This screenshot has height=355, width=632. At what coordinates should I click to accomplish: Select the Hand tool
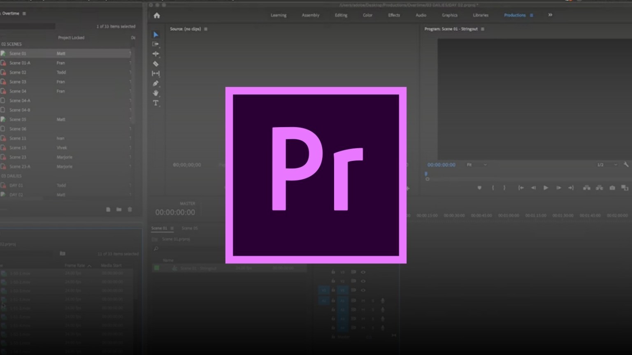coord(156,93)
